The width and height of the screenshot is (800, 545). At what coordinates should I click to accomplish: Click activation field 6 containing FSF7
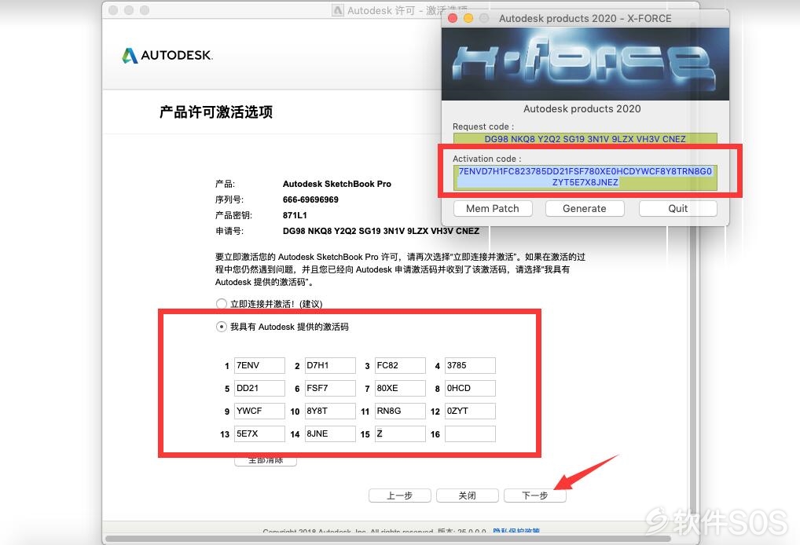pos(329,388)
